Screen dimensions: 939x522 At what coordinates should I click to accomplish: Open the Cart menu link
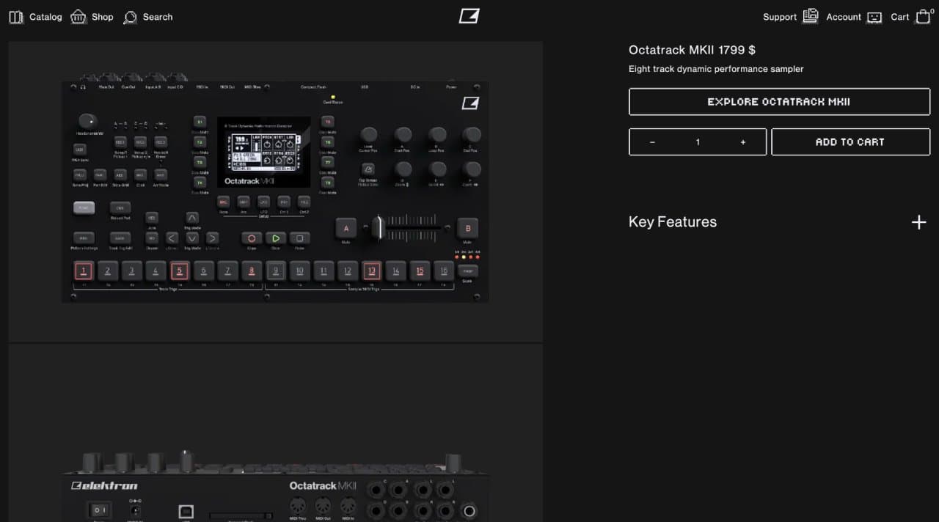coord(900,17)
